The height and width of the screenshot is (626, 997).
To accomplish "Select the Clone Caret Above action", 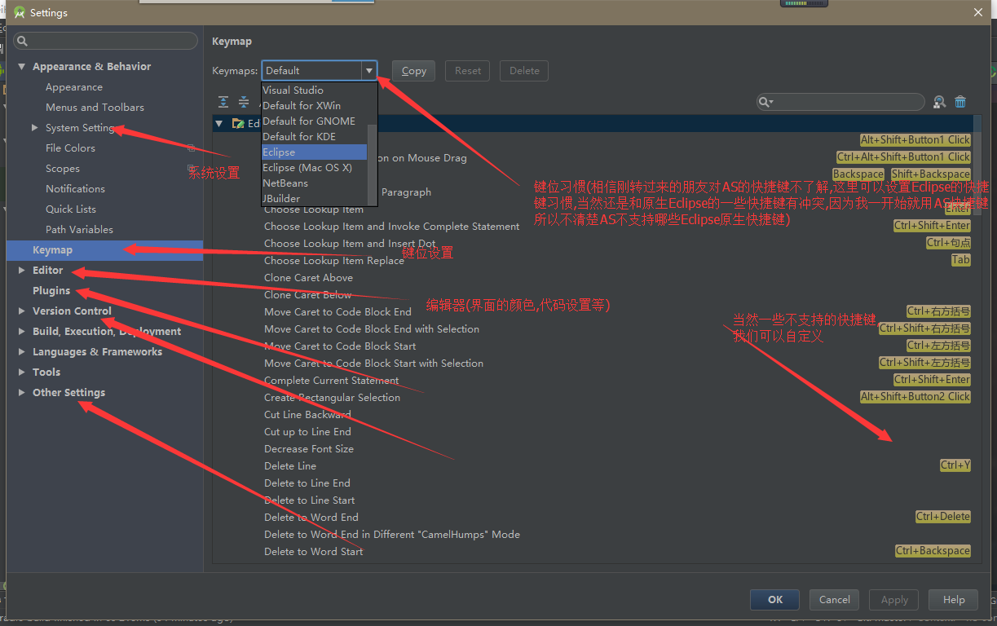I will click(308, 278).
